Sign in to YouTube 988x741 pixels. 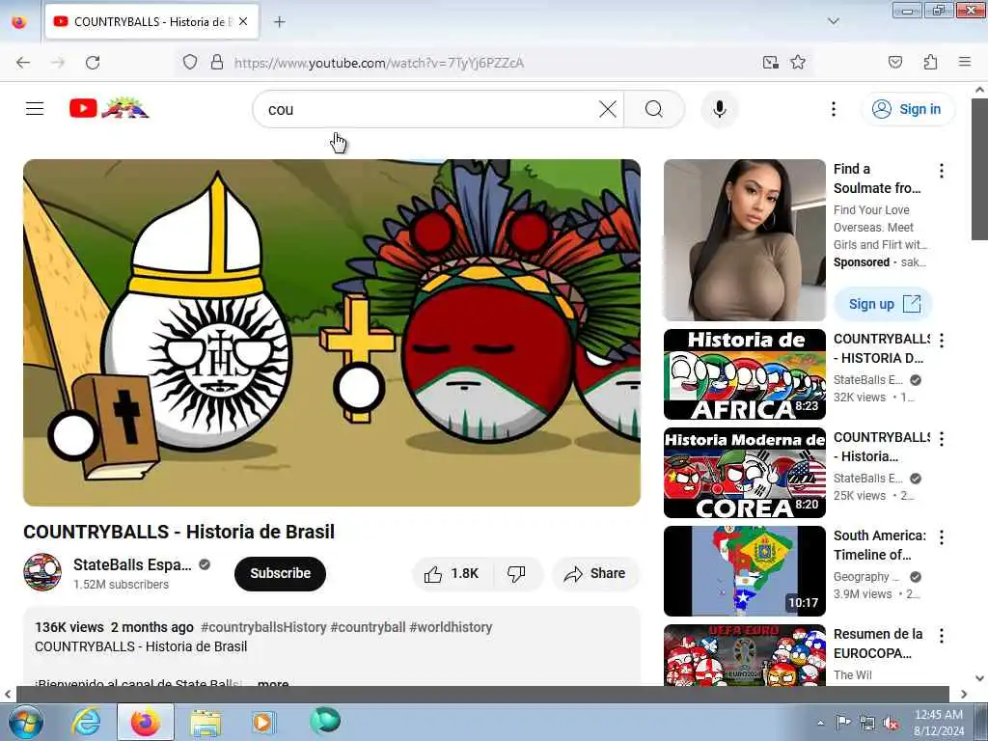[907, 109]
